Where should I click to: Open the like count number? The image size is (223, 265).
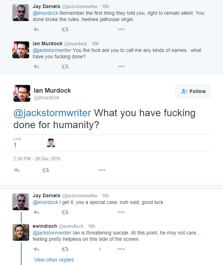(x=15, y=145)
